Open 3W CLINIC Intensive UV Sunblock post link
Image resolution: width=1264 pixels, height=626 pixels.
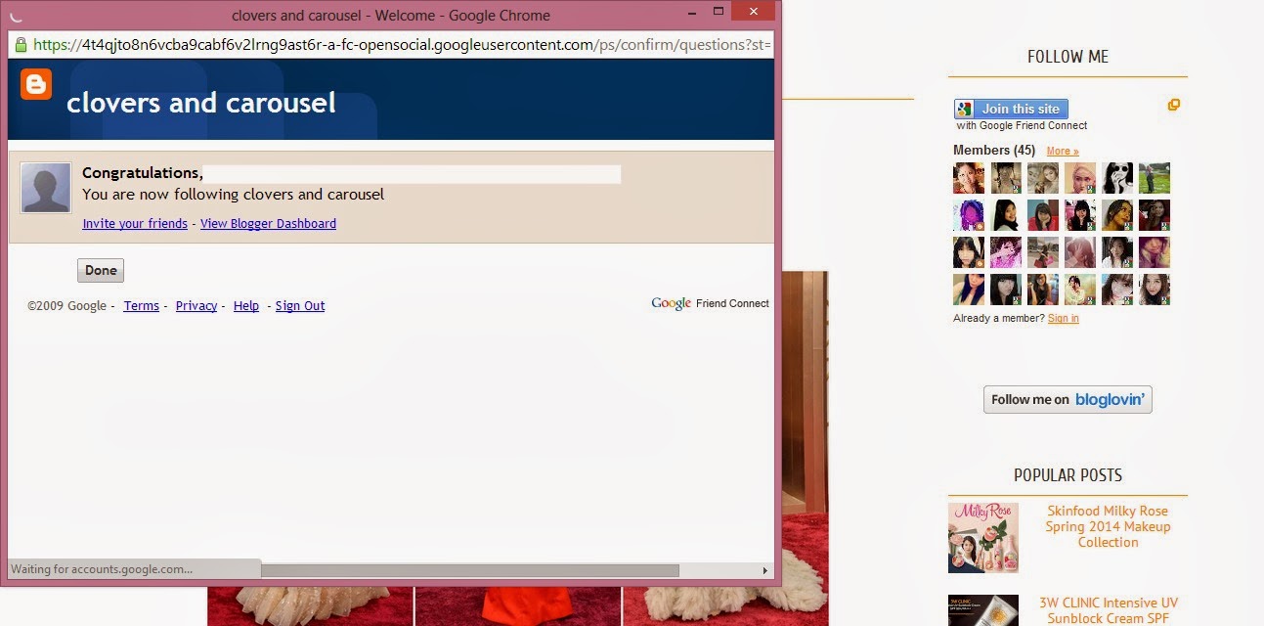pos(1109,610)
